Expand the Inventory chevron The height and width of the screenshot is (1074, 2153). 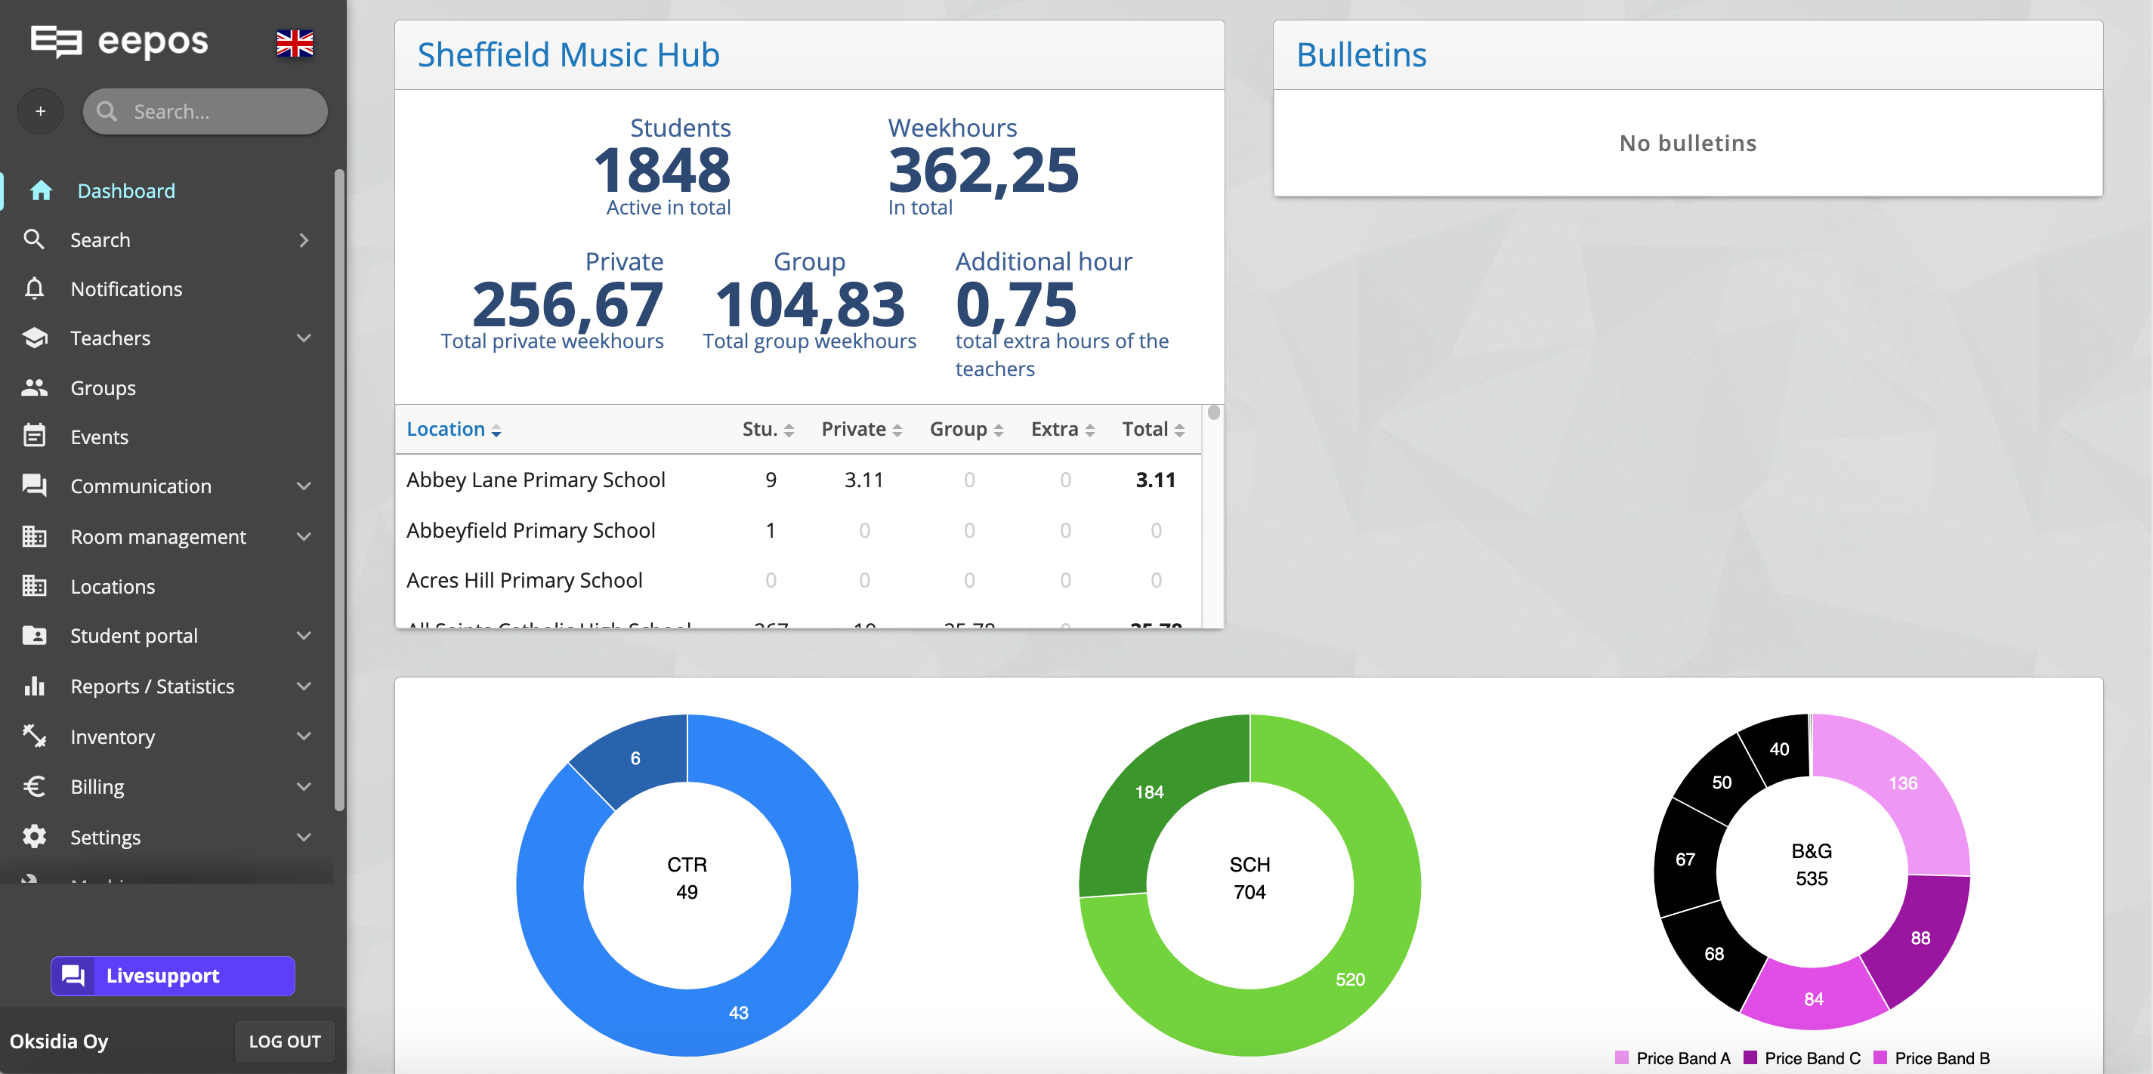coord(304,736)
